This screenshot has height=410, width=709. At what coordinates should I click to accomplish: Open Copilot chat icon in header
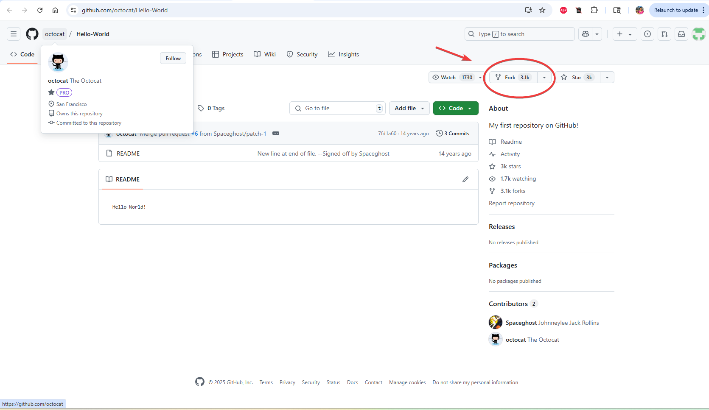click(586, 34)
